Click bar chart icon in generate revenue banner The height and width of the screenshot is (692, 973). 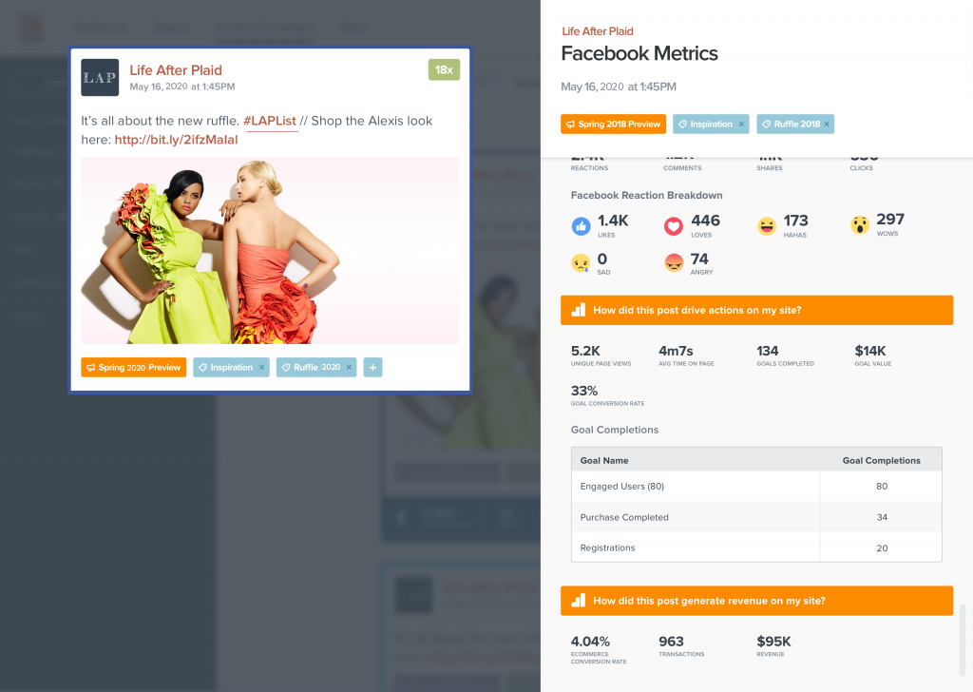(x=579, y=600)
